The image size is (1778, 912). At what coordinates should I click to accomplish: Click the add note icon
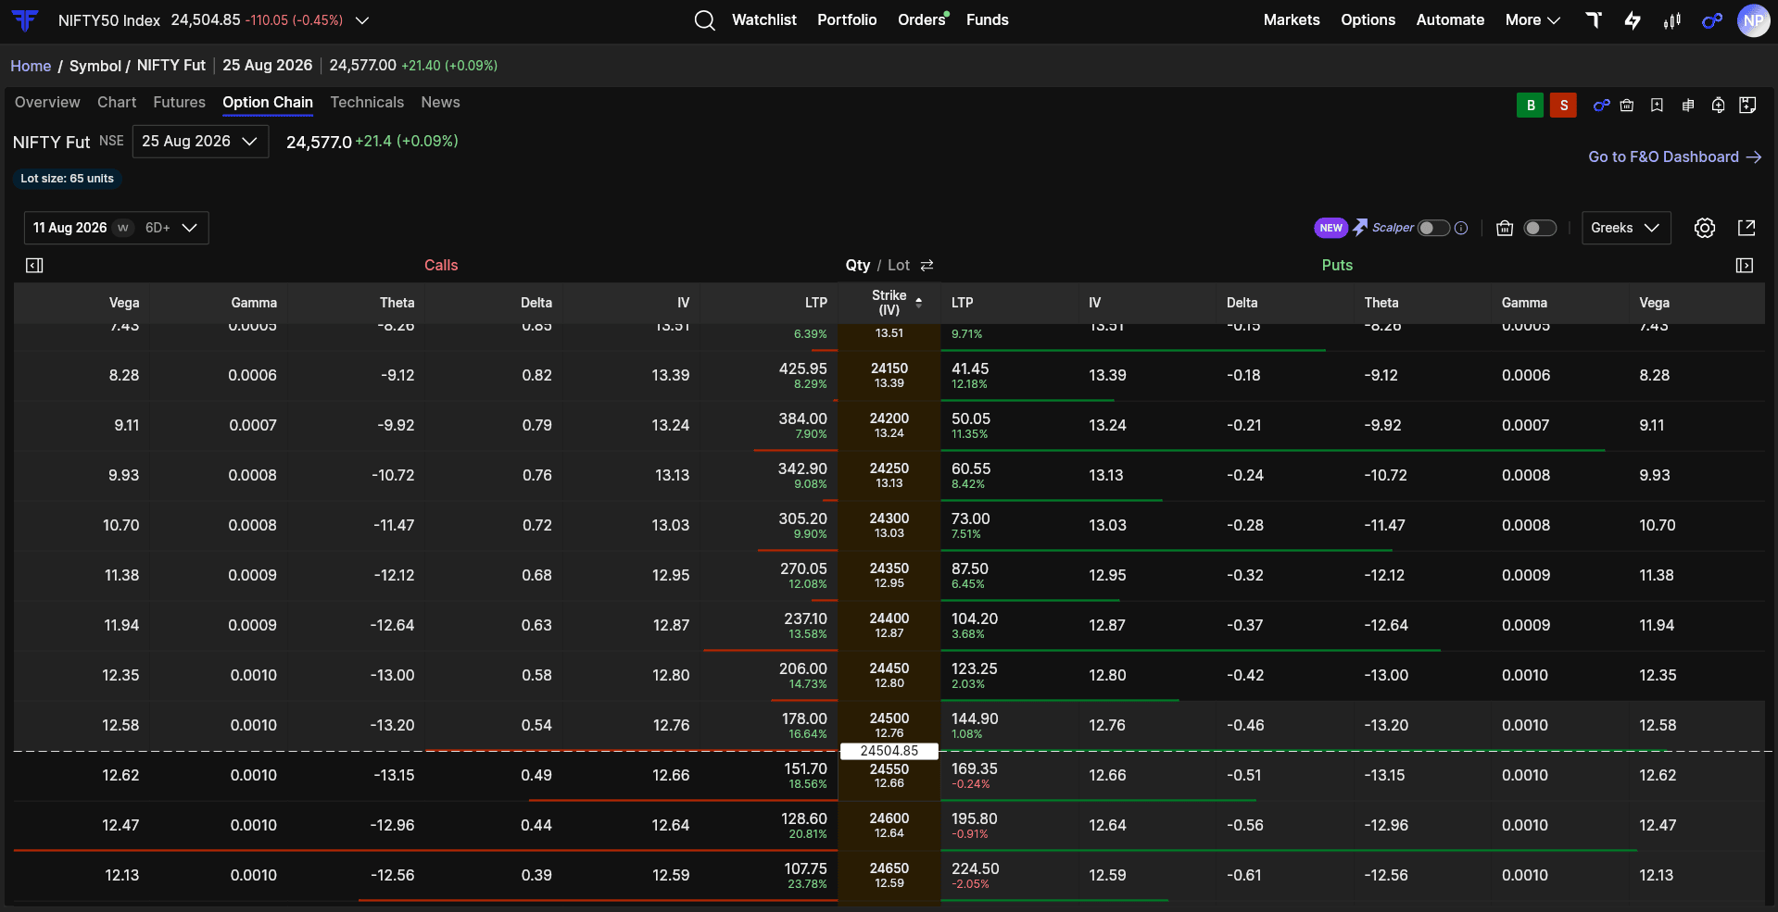(1748, 106)
